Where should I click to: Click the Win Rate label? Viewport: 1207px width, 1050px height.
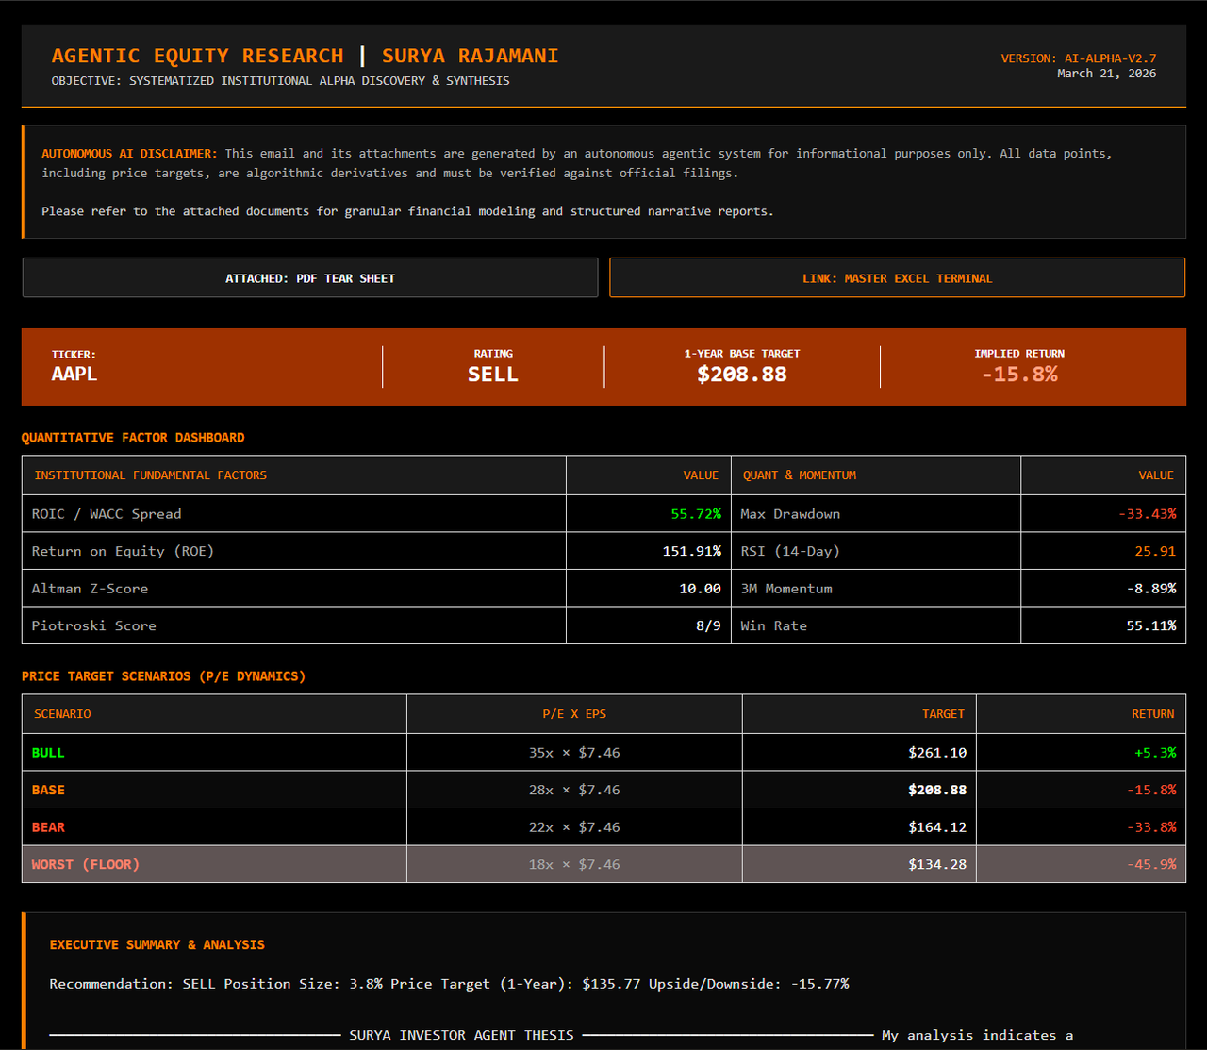[774, 625]
